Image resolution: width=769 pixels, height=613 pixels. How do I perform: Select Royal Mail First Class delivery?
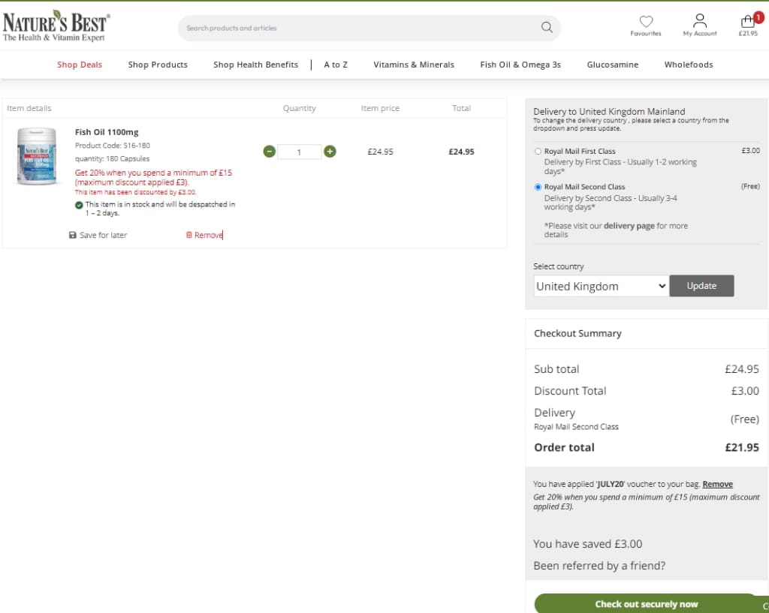click(538, 152)
